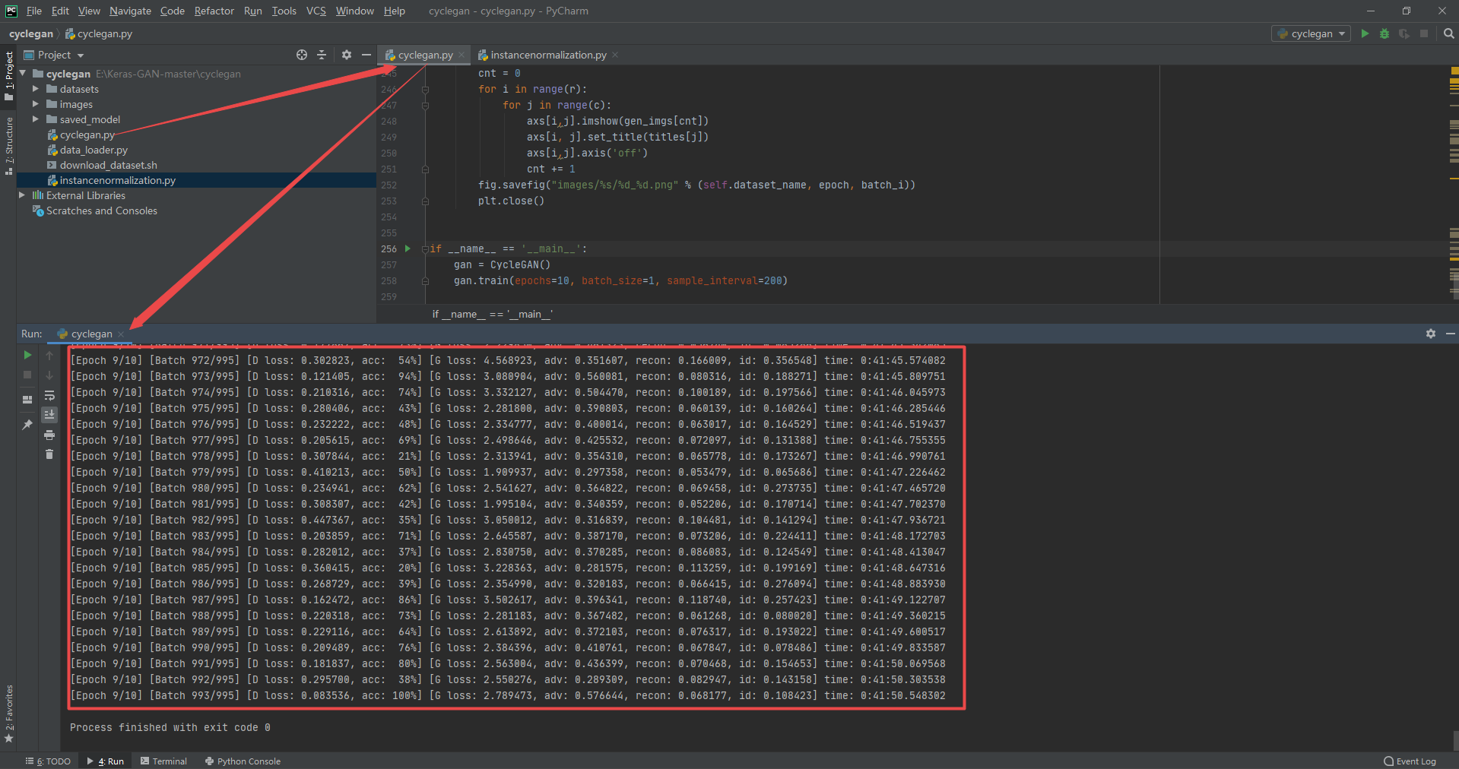
Task: Open the Run menu
Action: (253, 11)
